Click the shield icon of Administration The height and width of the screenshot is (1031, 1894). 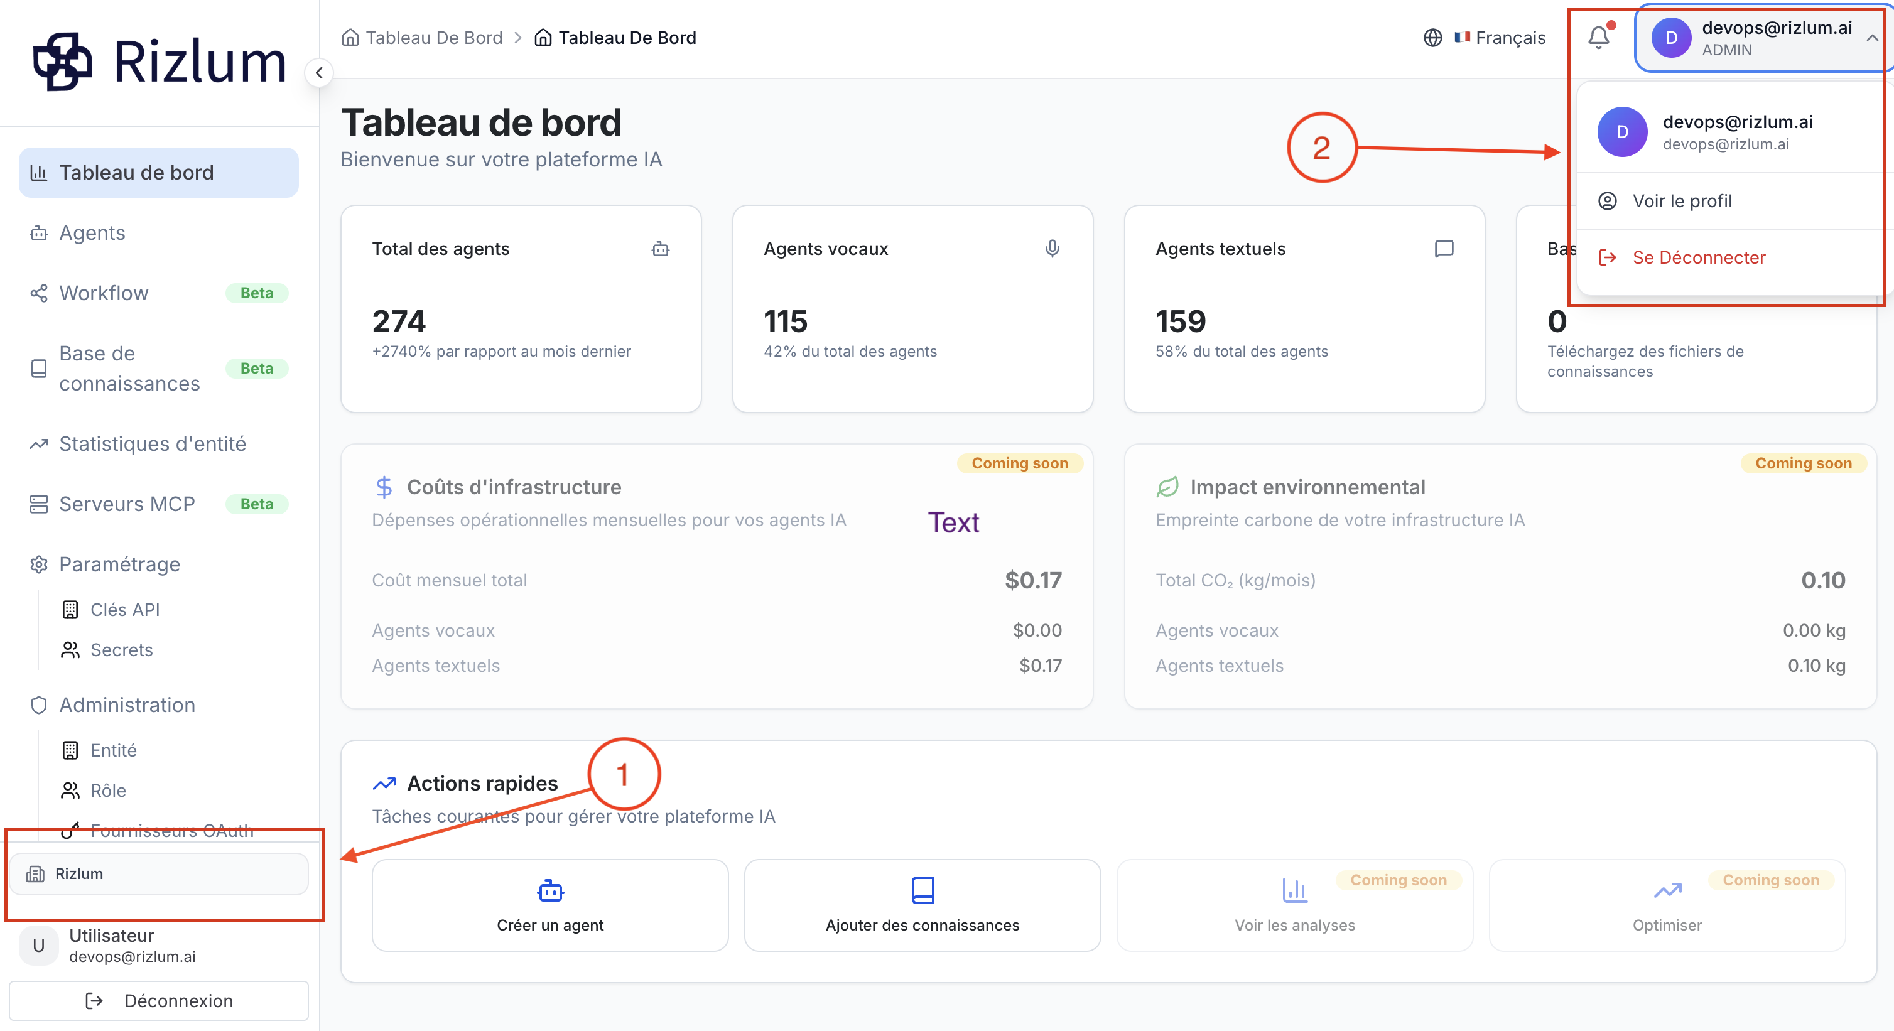38,705
